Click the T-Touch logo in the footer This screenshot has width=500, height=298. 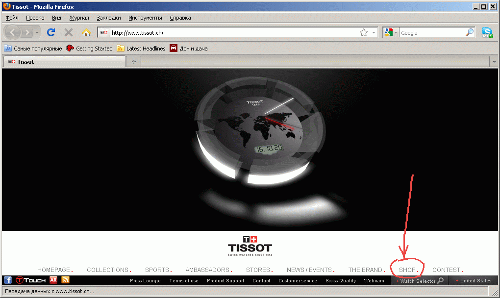point(31,280)
